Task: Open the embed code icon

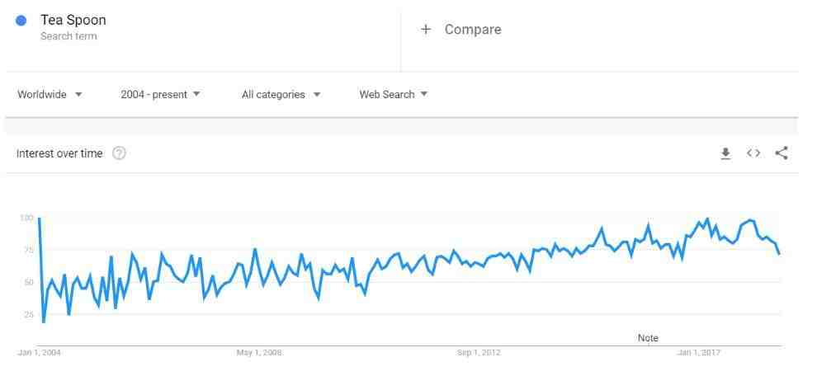Action: coord(753,153)
